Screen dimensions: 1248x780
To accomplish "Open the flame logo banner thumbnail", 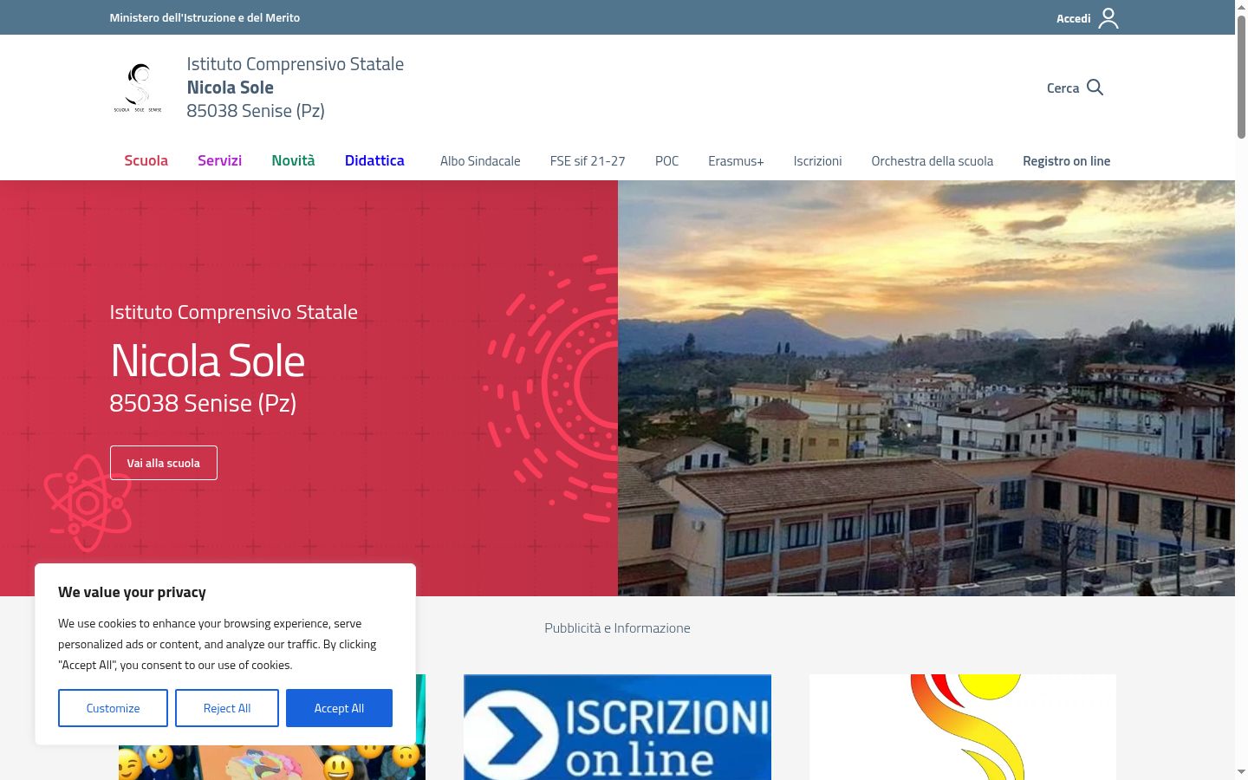I will (x=963, y=727).
